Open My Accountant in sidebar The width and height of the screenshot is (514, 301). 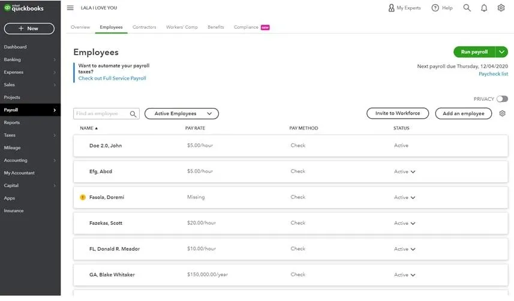click(x=19, y=173)
